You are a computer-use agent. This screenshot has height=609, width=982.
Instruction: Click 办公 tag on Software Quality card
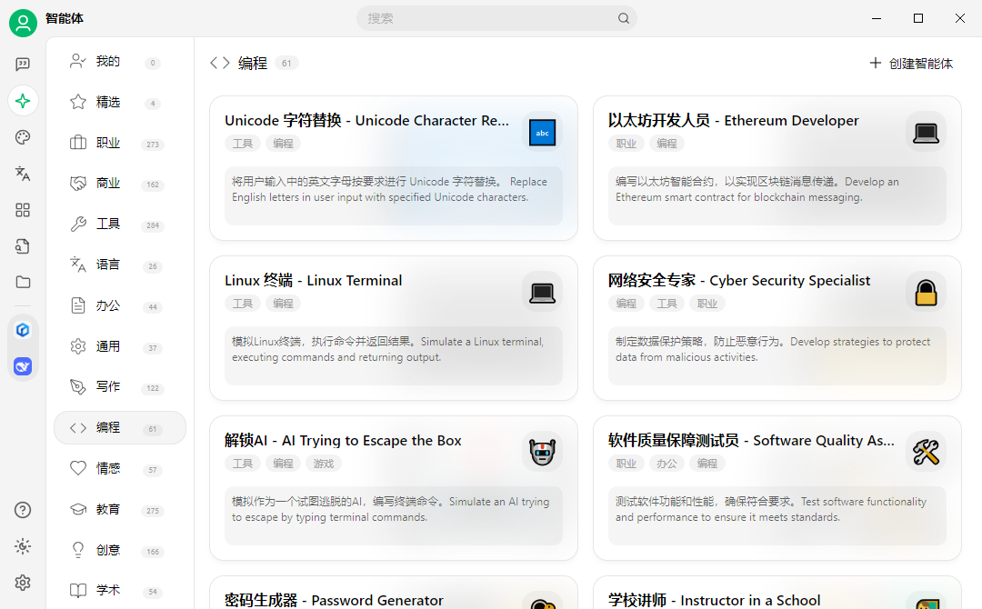[666, 464]
